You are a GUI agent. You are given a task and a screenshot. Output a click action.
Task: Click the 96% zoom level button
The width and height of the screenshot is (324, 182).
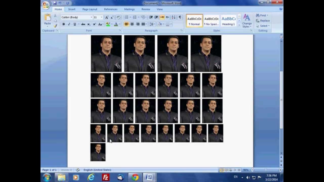pos(246,170)
